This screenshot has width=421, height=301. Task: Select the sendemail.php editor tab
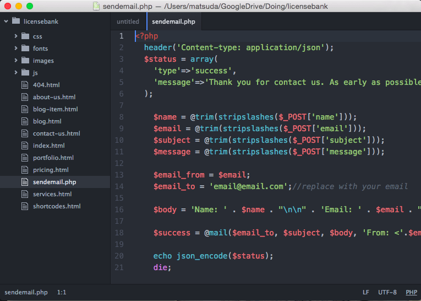[173, 21]
